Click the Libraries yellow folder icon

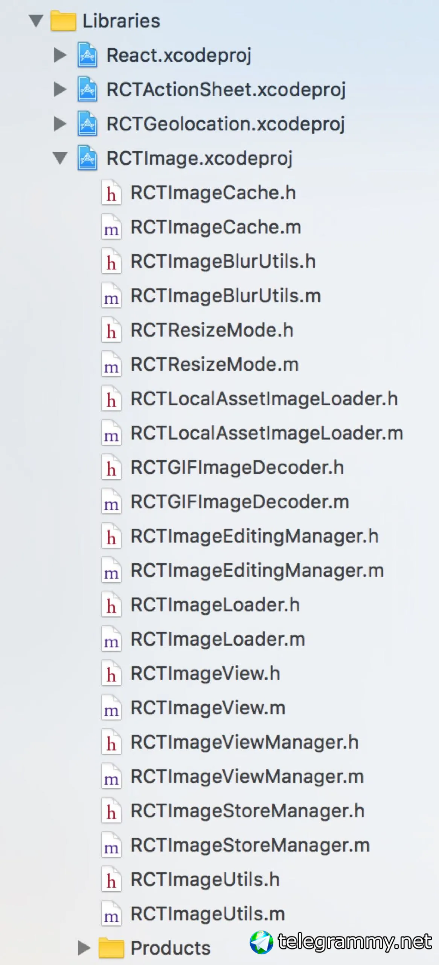[63, 21]
